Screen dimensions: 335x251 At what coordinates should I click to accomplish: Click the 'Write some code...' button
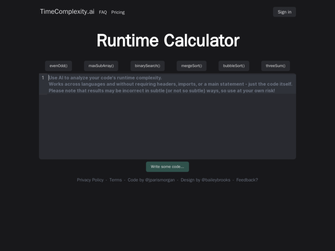coord(167,166)
